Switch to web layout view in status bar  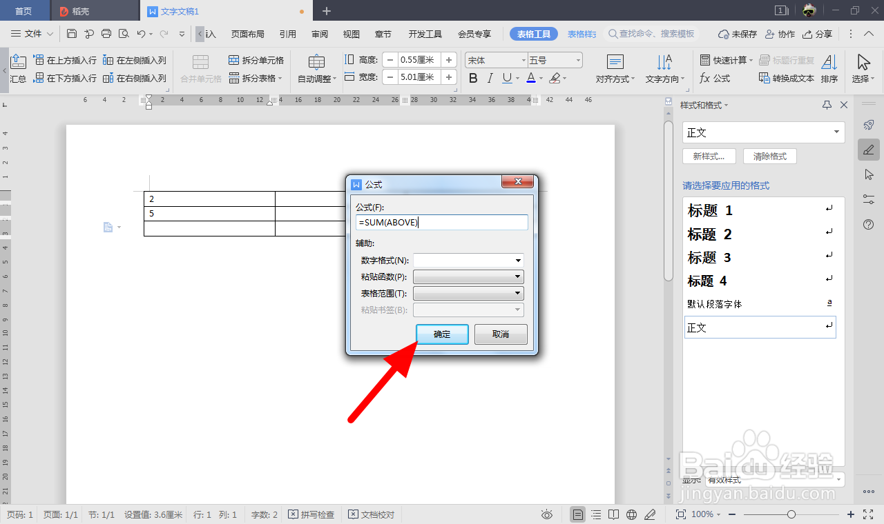tap(631, 514)
